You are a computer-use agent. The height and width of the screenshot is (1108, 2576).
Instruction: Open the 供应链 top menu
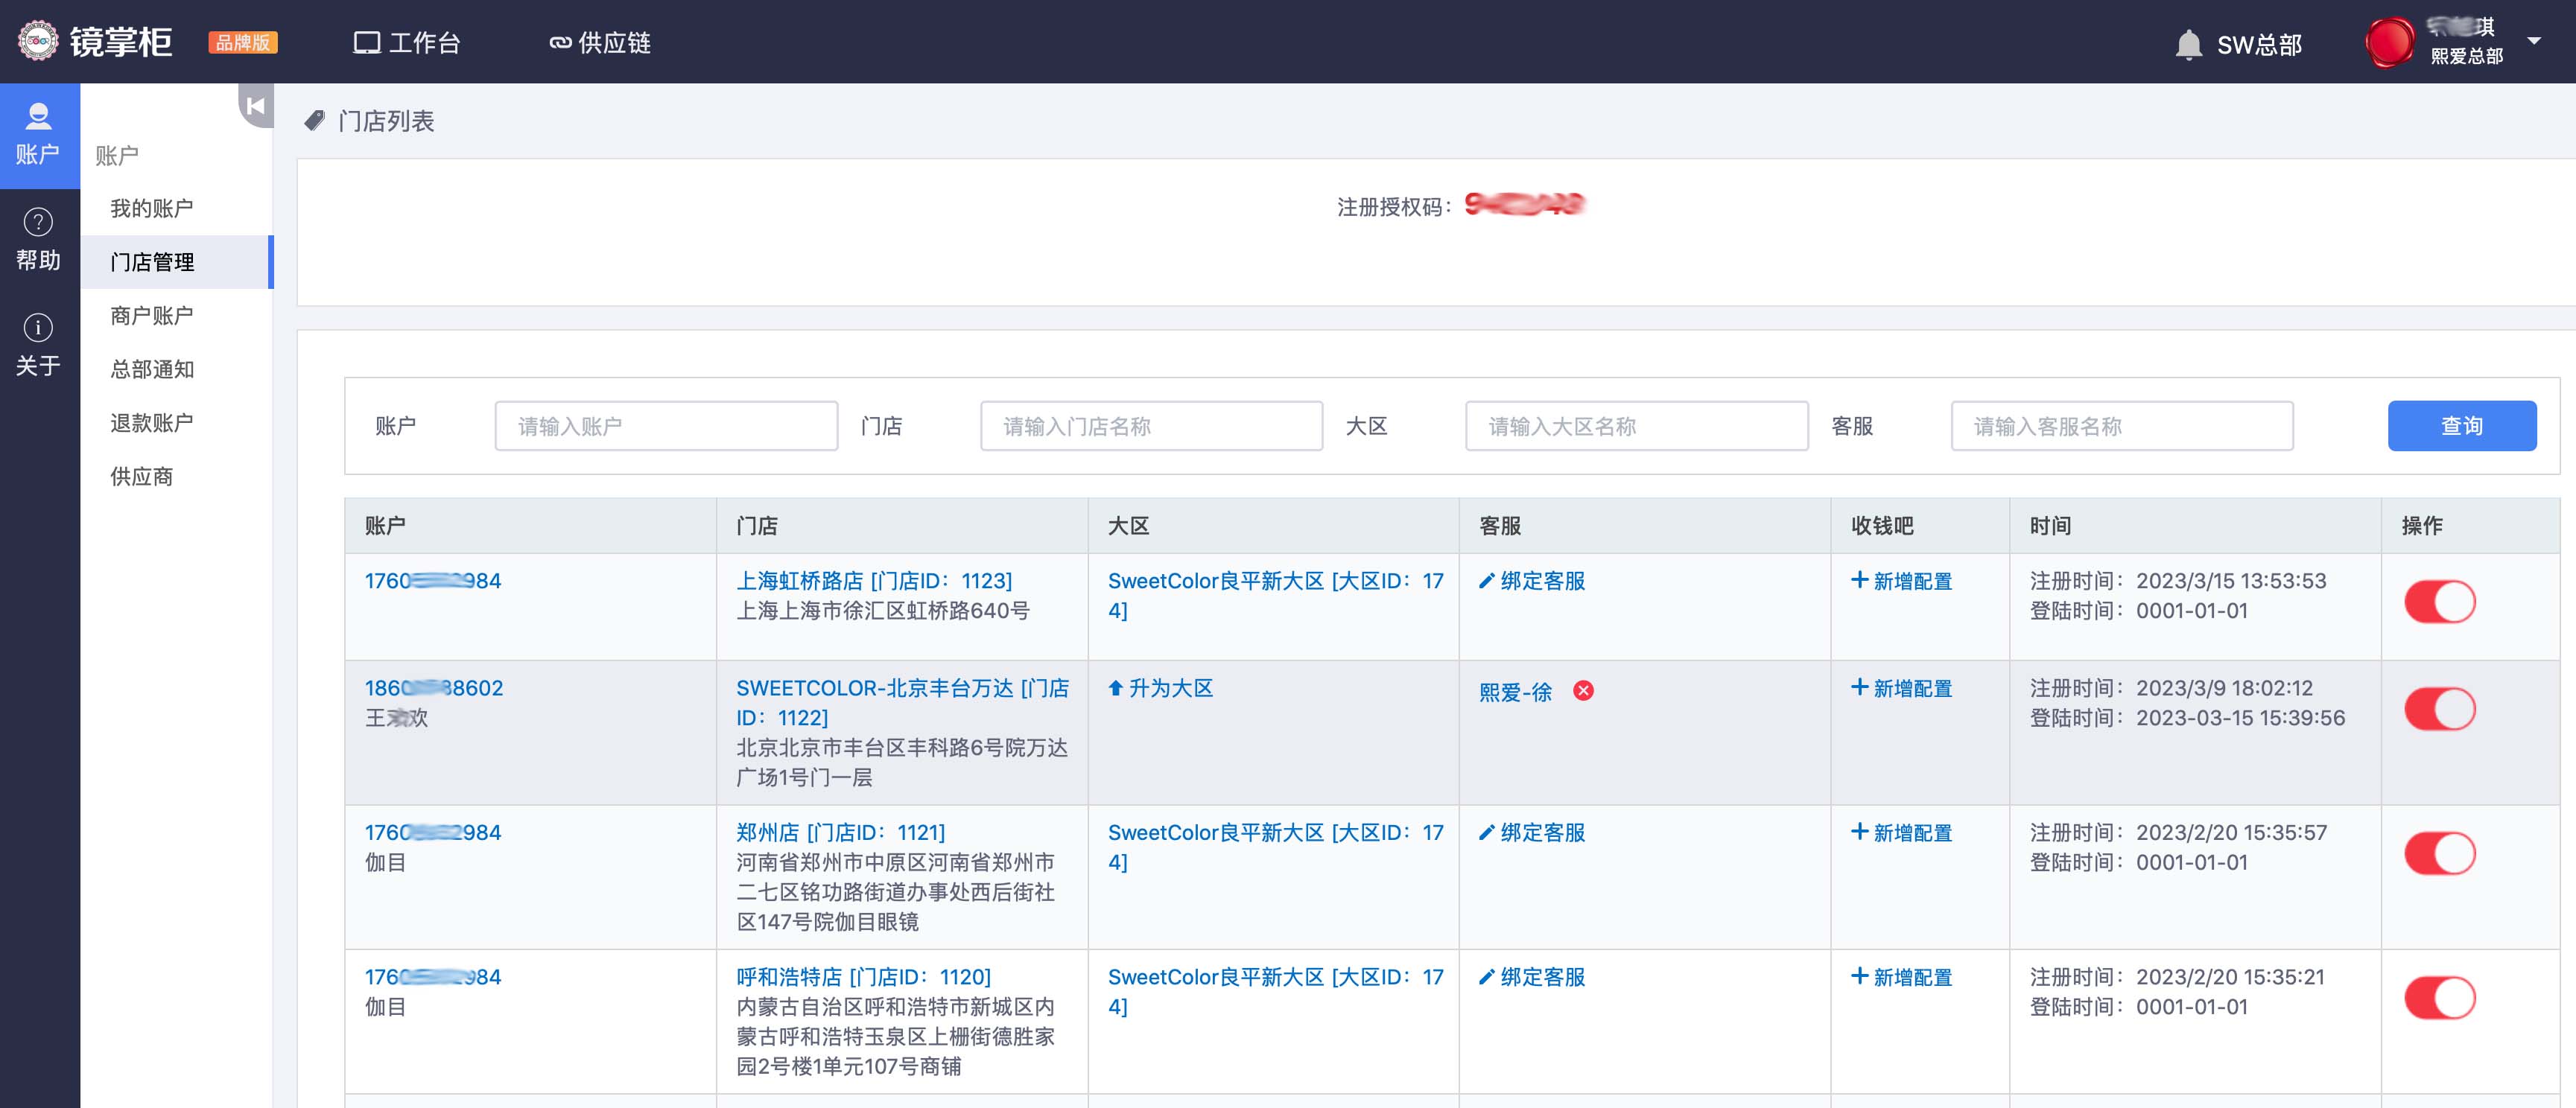pos(600,43)
